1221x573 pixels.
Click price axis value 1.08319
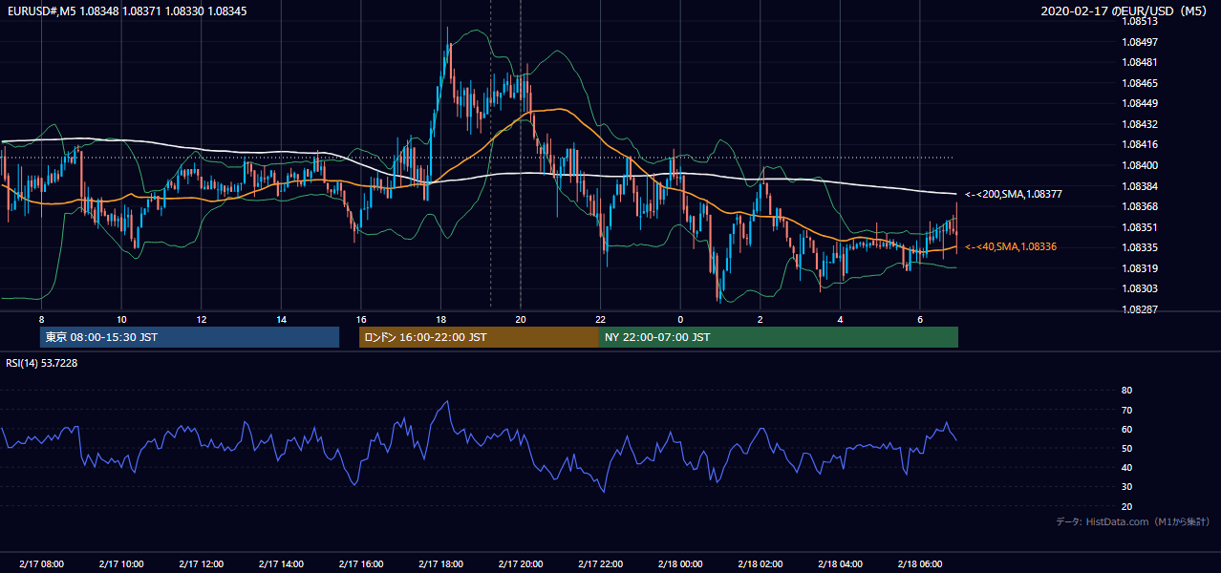[1140, 268]
